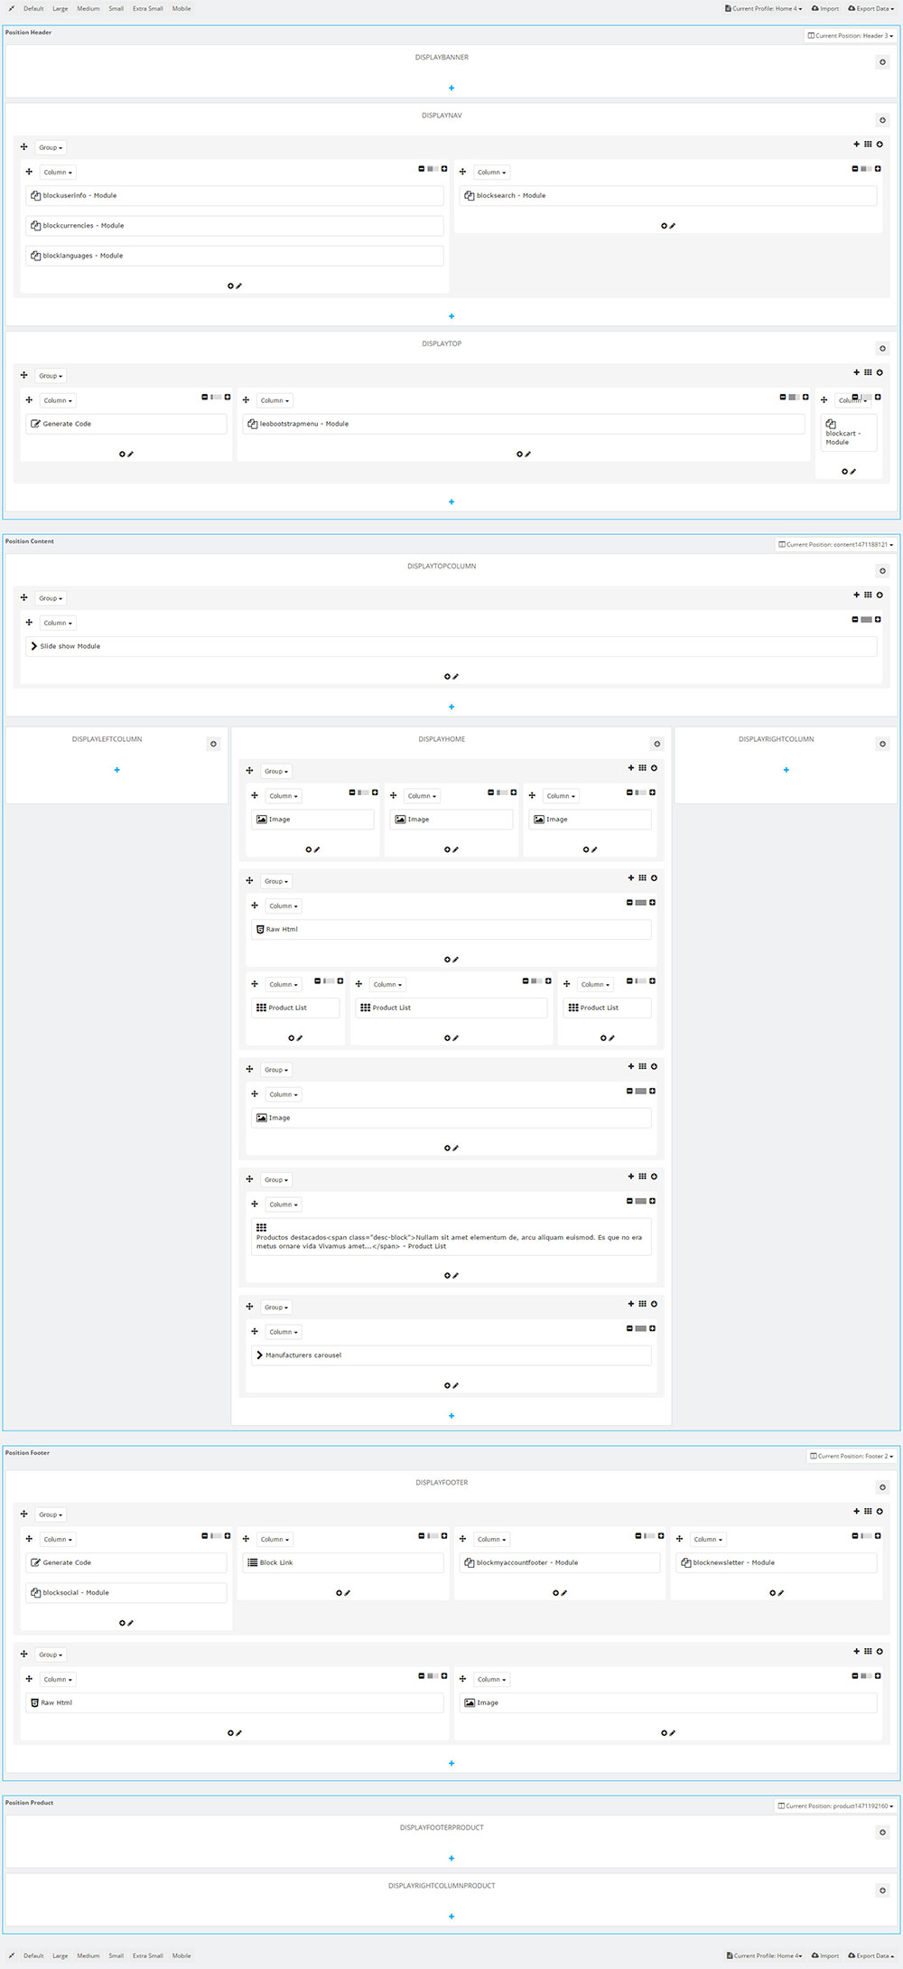This screenshot has width=903, height=1969.
Task: Toggle the DISPLAYFOOTERPRODUCT hook collapse button
Action: click(882, 1833)
